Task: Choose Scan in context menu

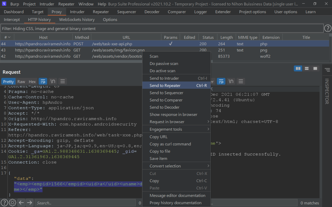Action: click(x=176, y=56)
